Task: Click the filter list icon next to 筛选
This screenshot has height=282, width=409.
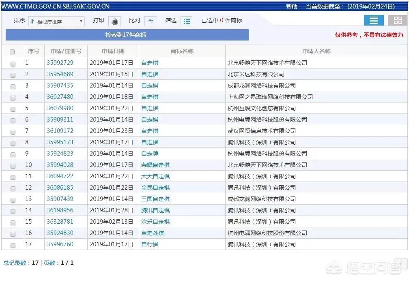Action: [187, 21]
